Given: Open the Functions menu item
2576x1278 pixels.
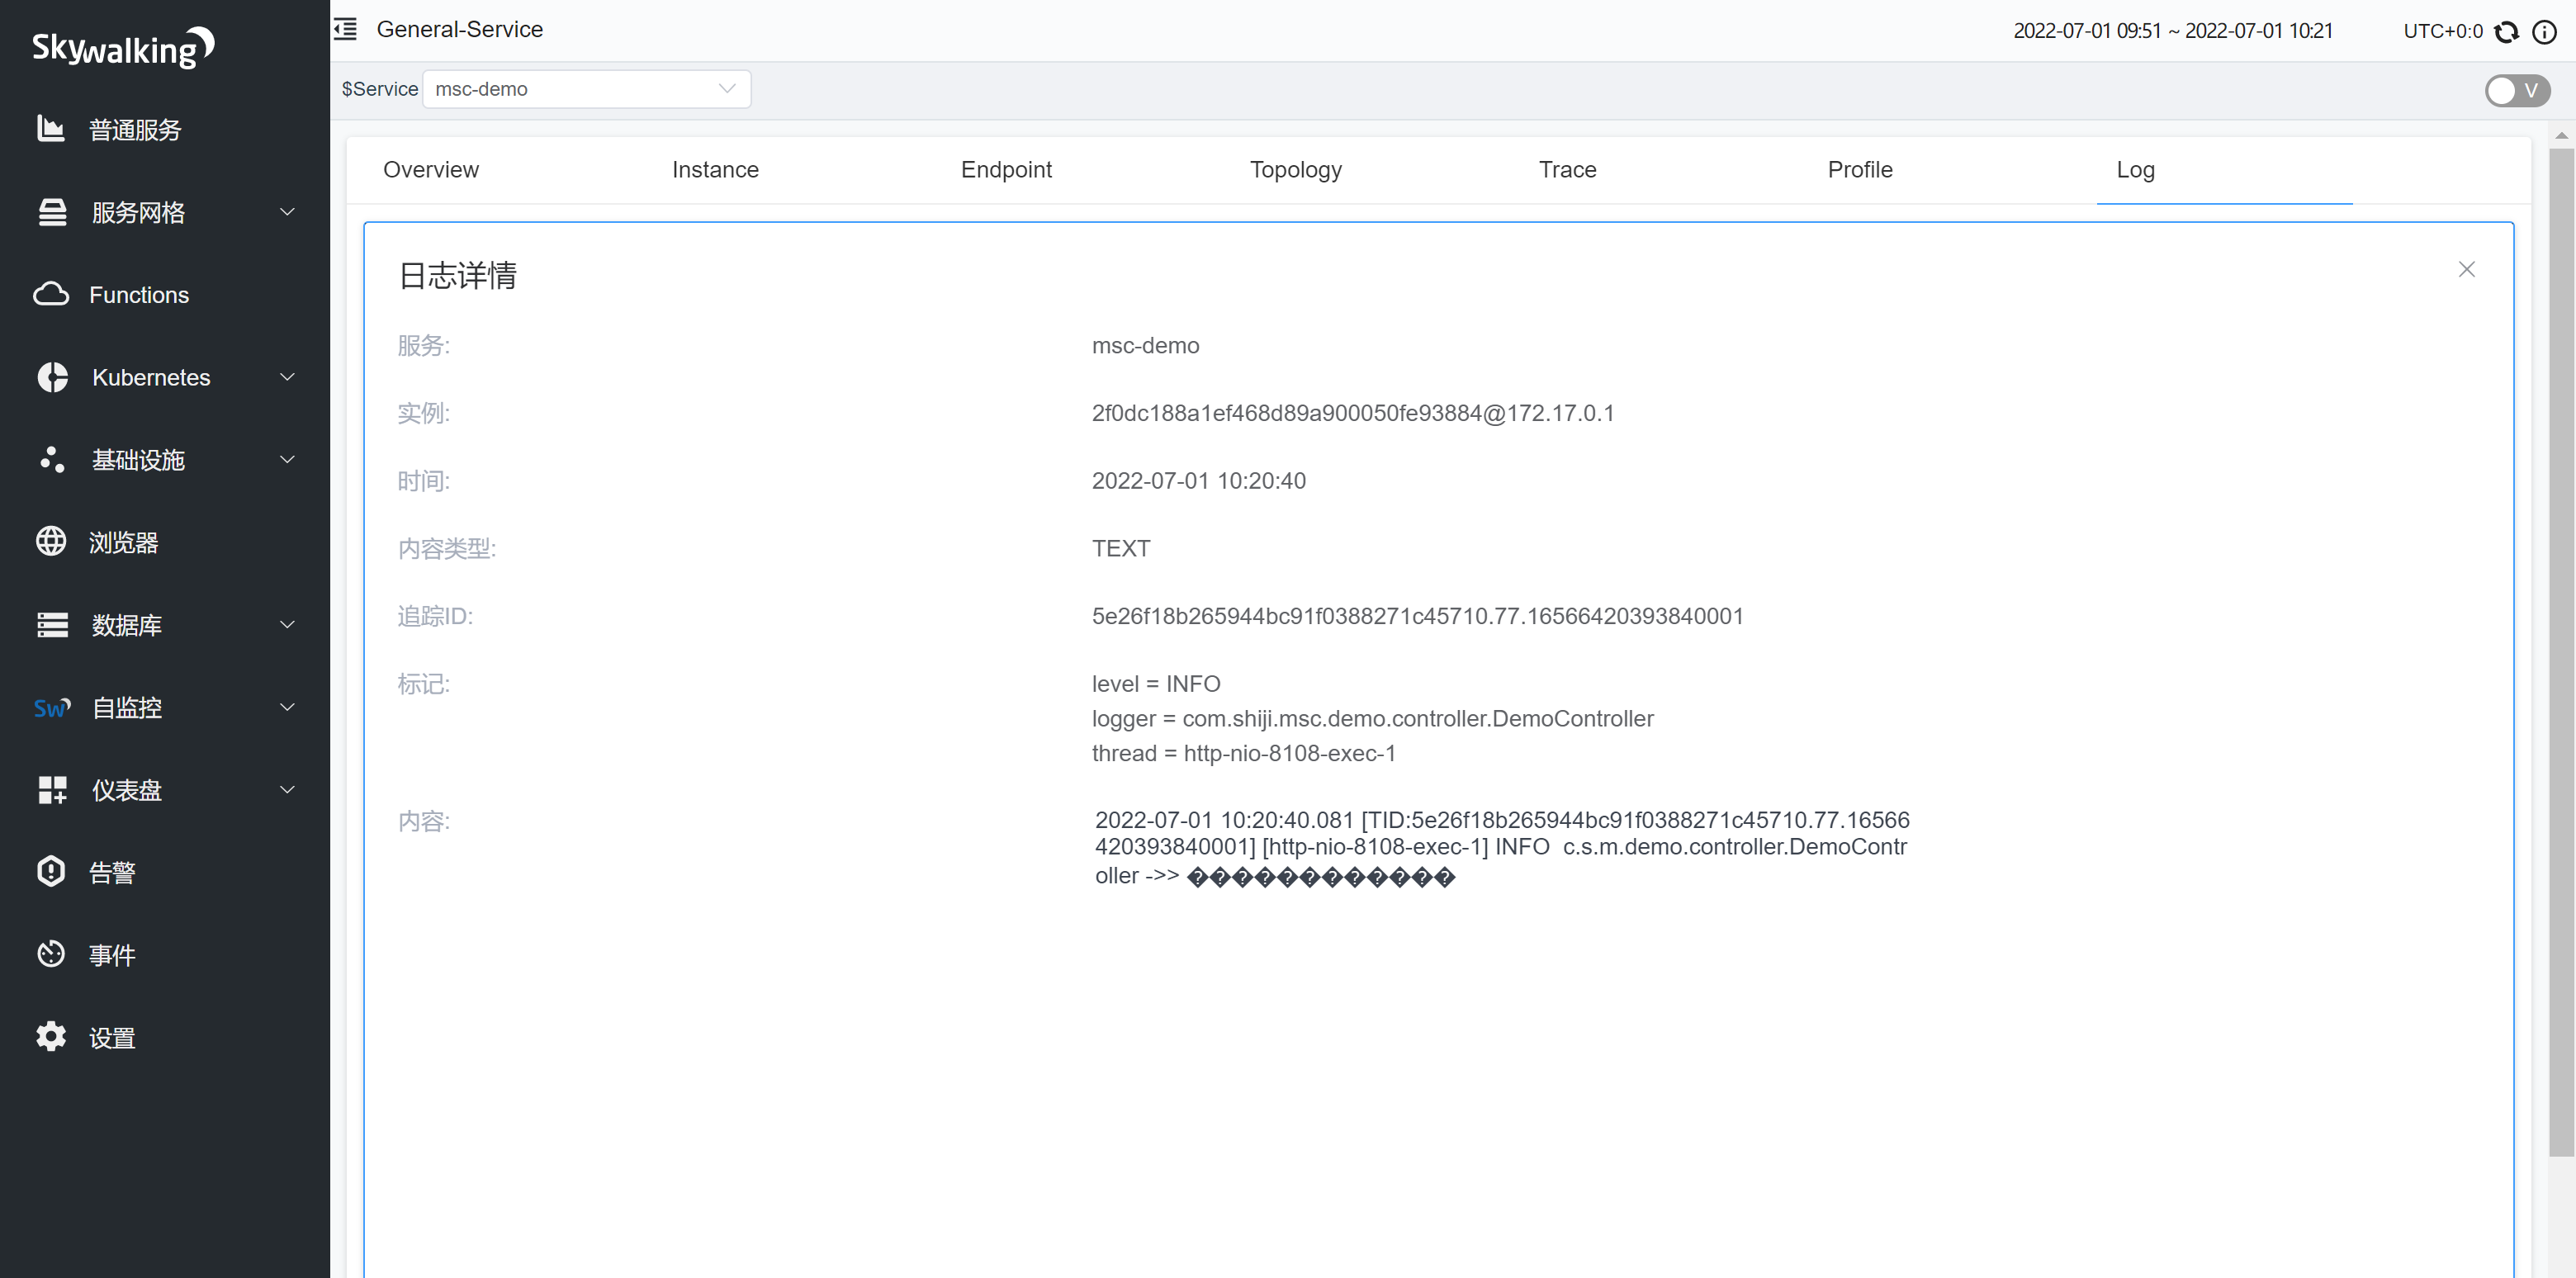Looking at the screenshot, I should [165, 294].
